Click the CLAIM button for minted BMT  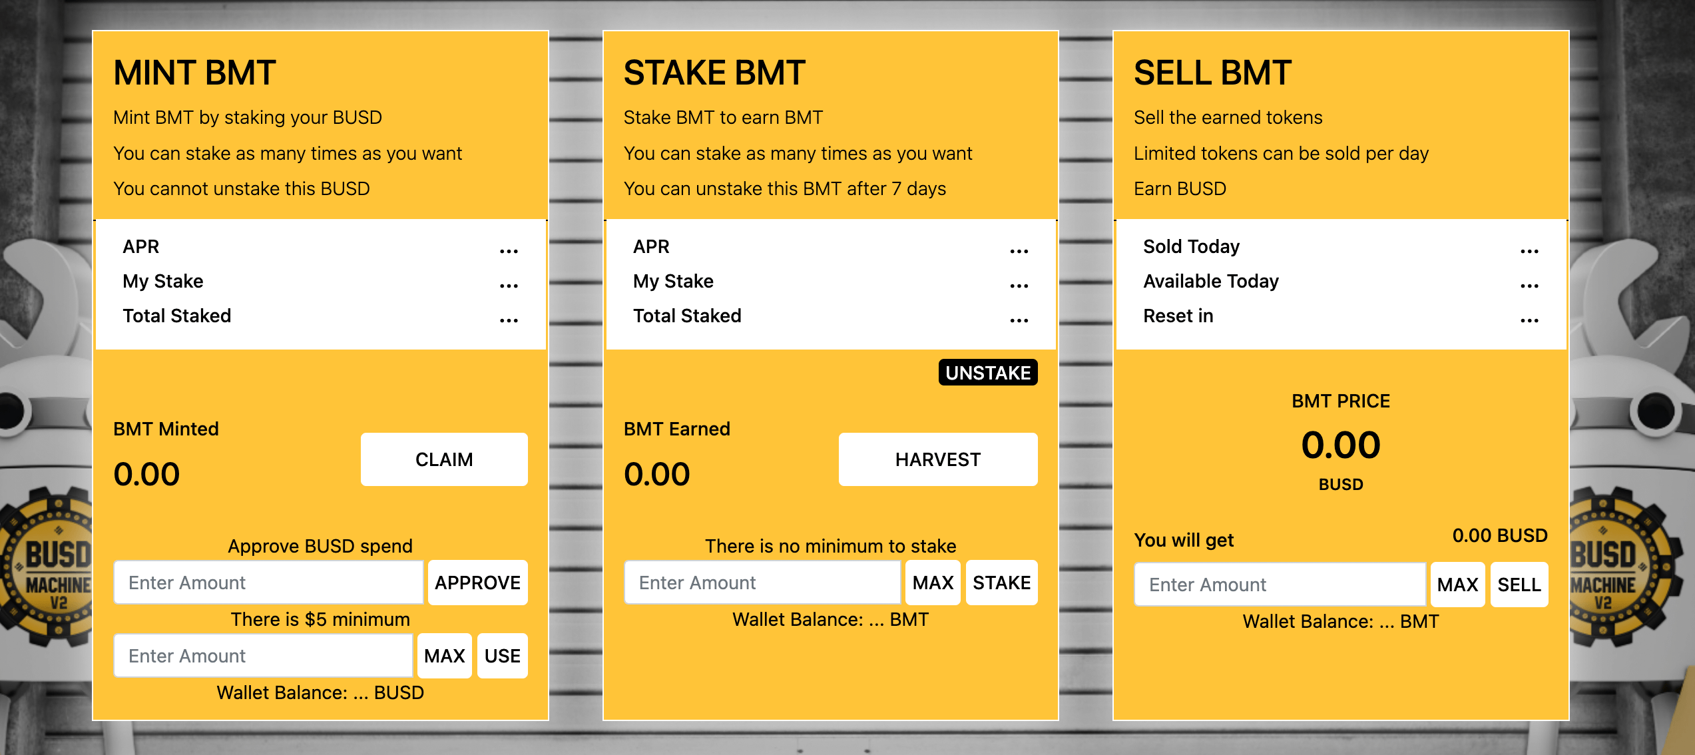(x=444, y=459)
